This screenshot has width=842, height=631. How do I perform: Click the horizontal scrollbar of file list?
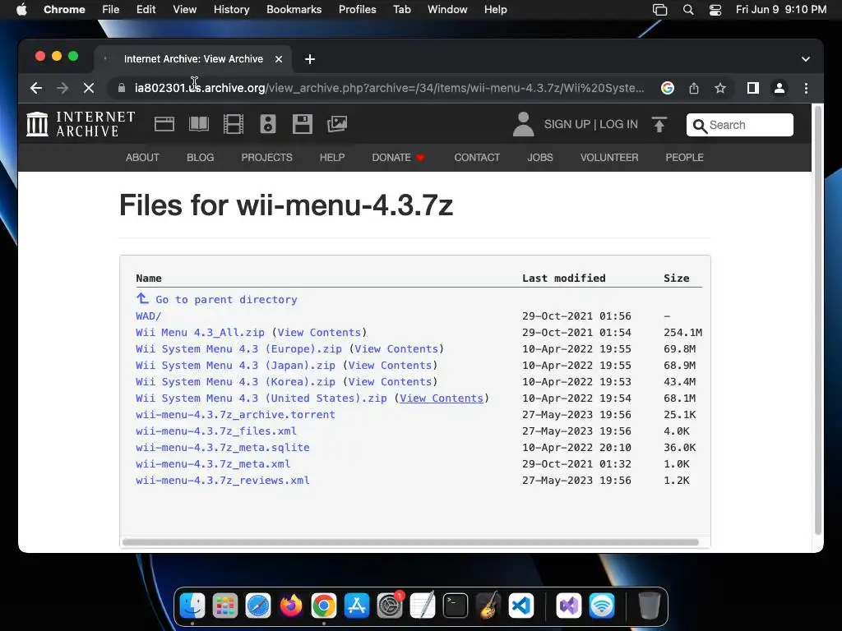point(410,542)
